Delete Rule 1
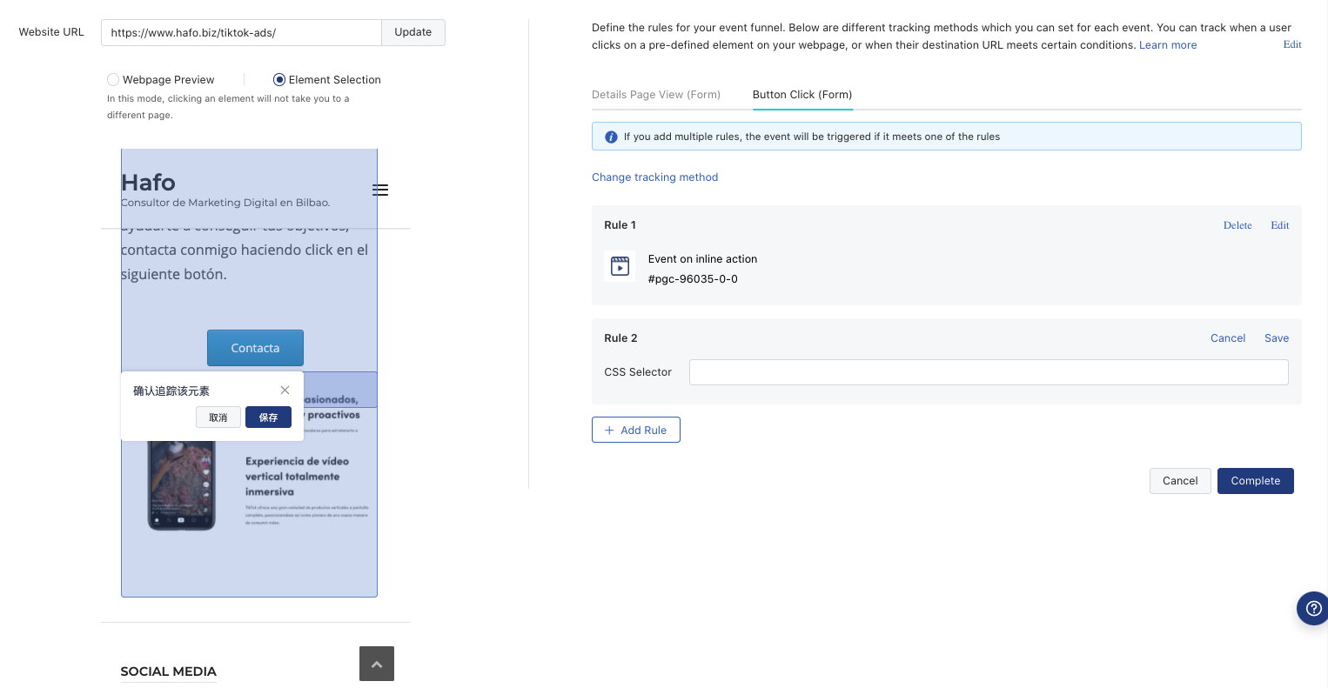Viewport: 1328px width, 688px height. pyautogui.click(x=1237, y=225)
